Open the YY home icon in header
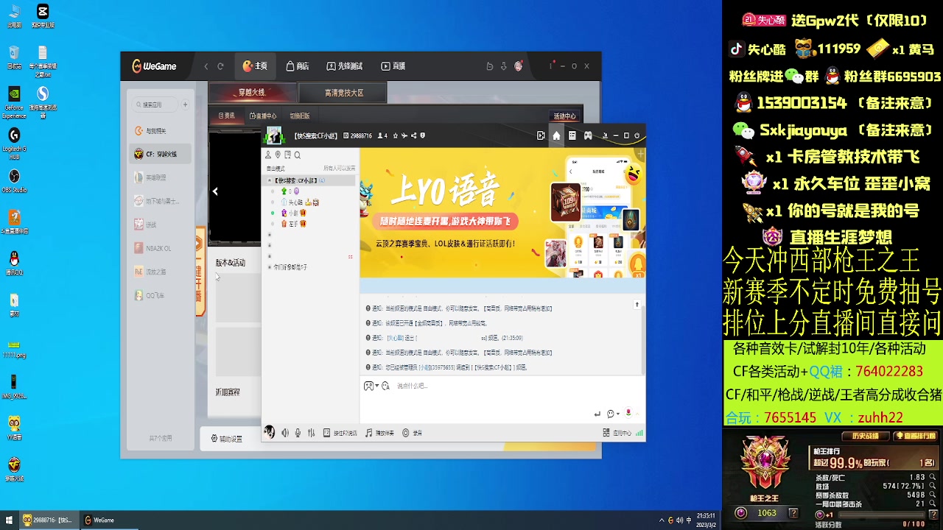The image size is (943, 530). [556, 135]
